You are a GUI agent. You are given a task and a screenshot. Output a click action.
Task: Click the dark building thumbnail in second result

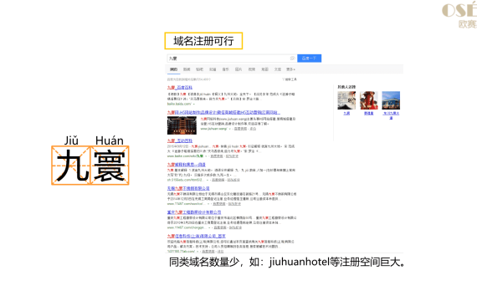click(182, 125)
